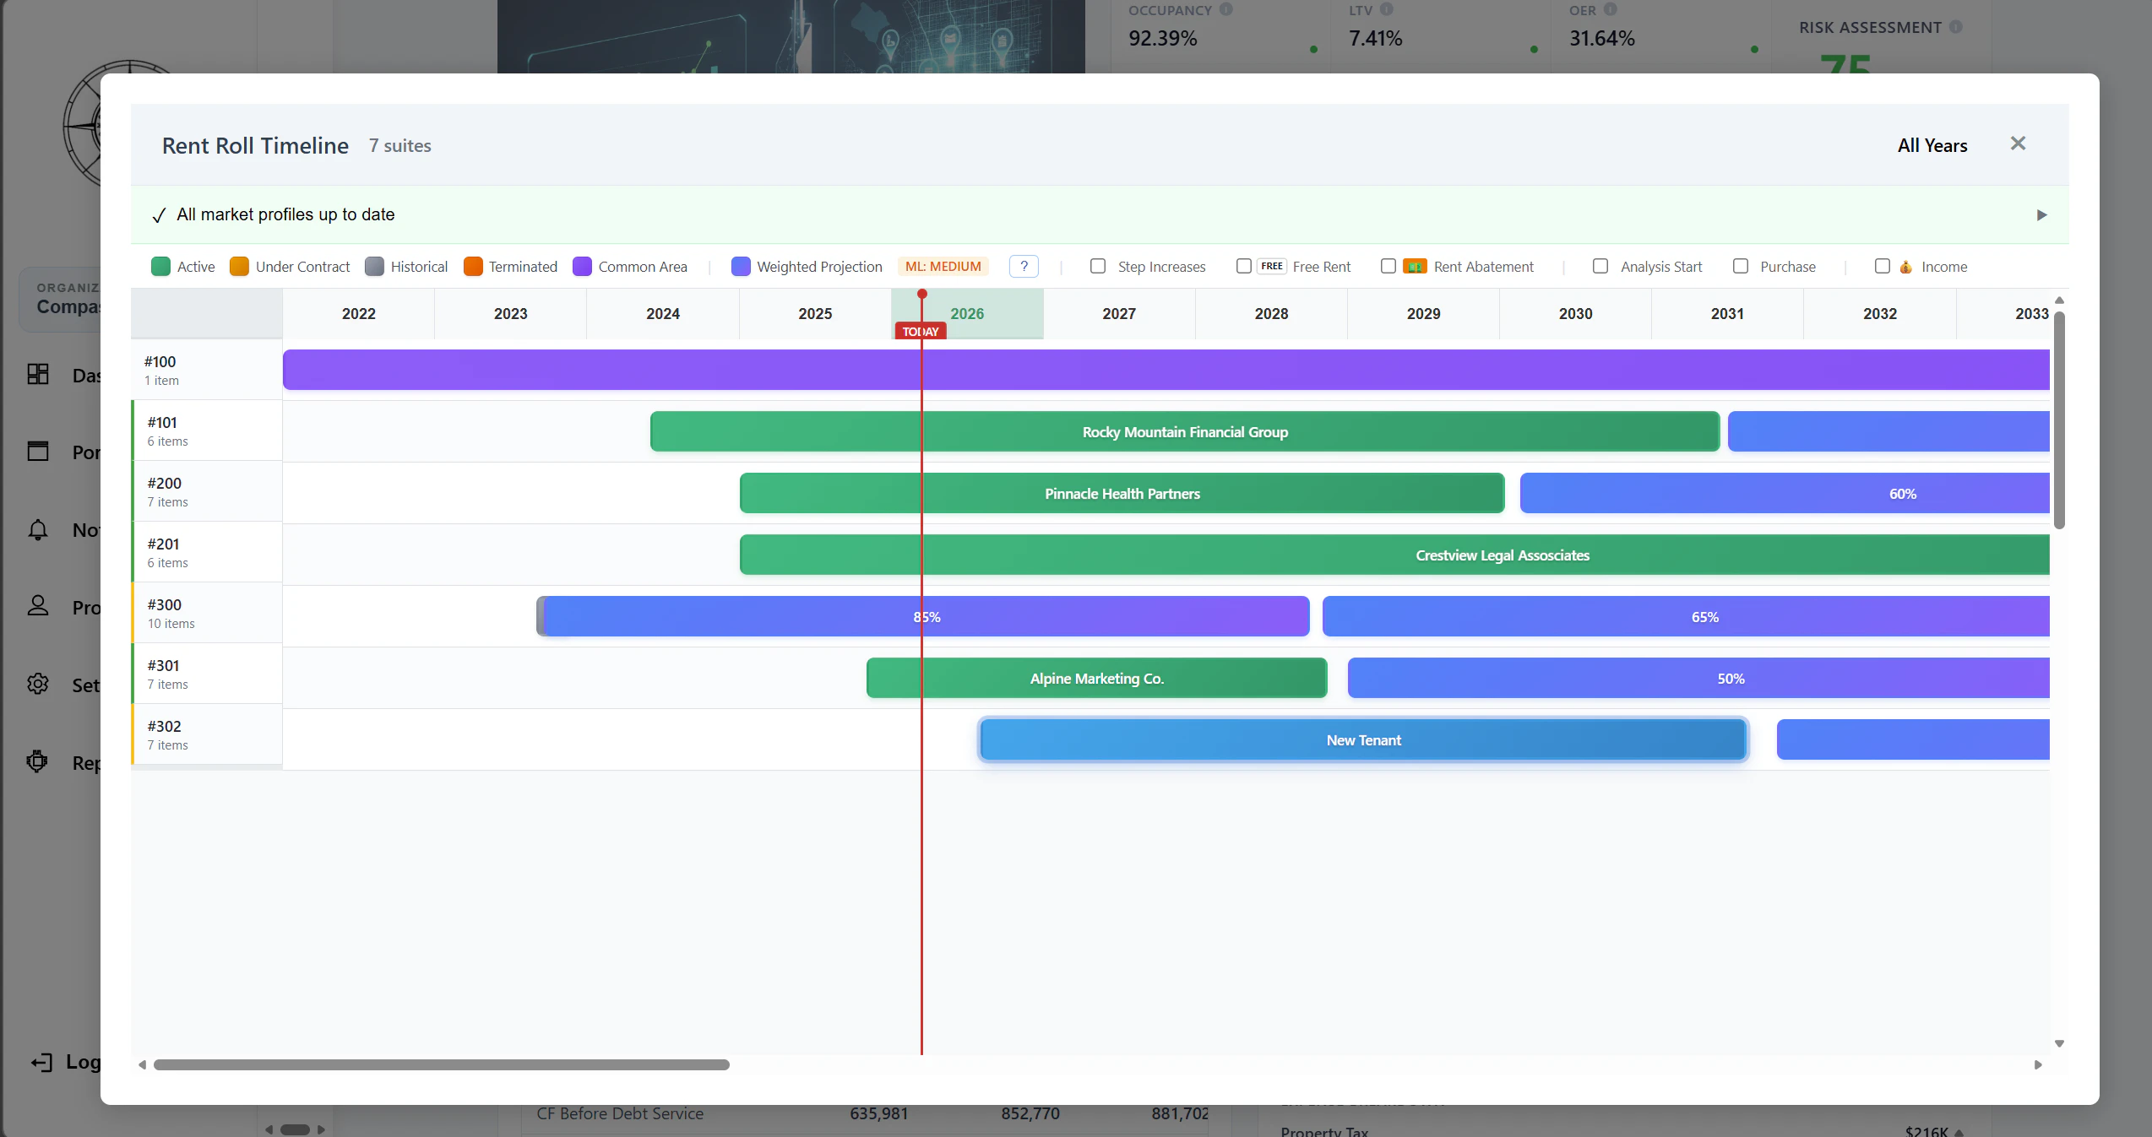This screenshot has height=1137, width=2152.
Task: Expand the market profiles banner arrow
Action: coord(2041,215)
